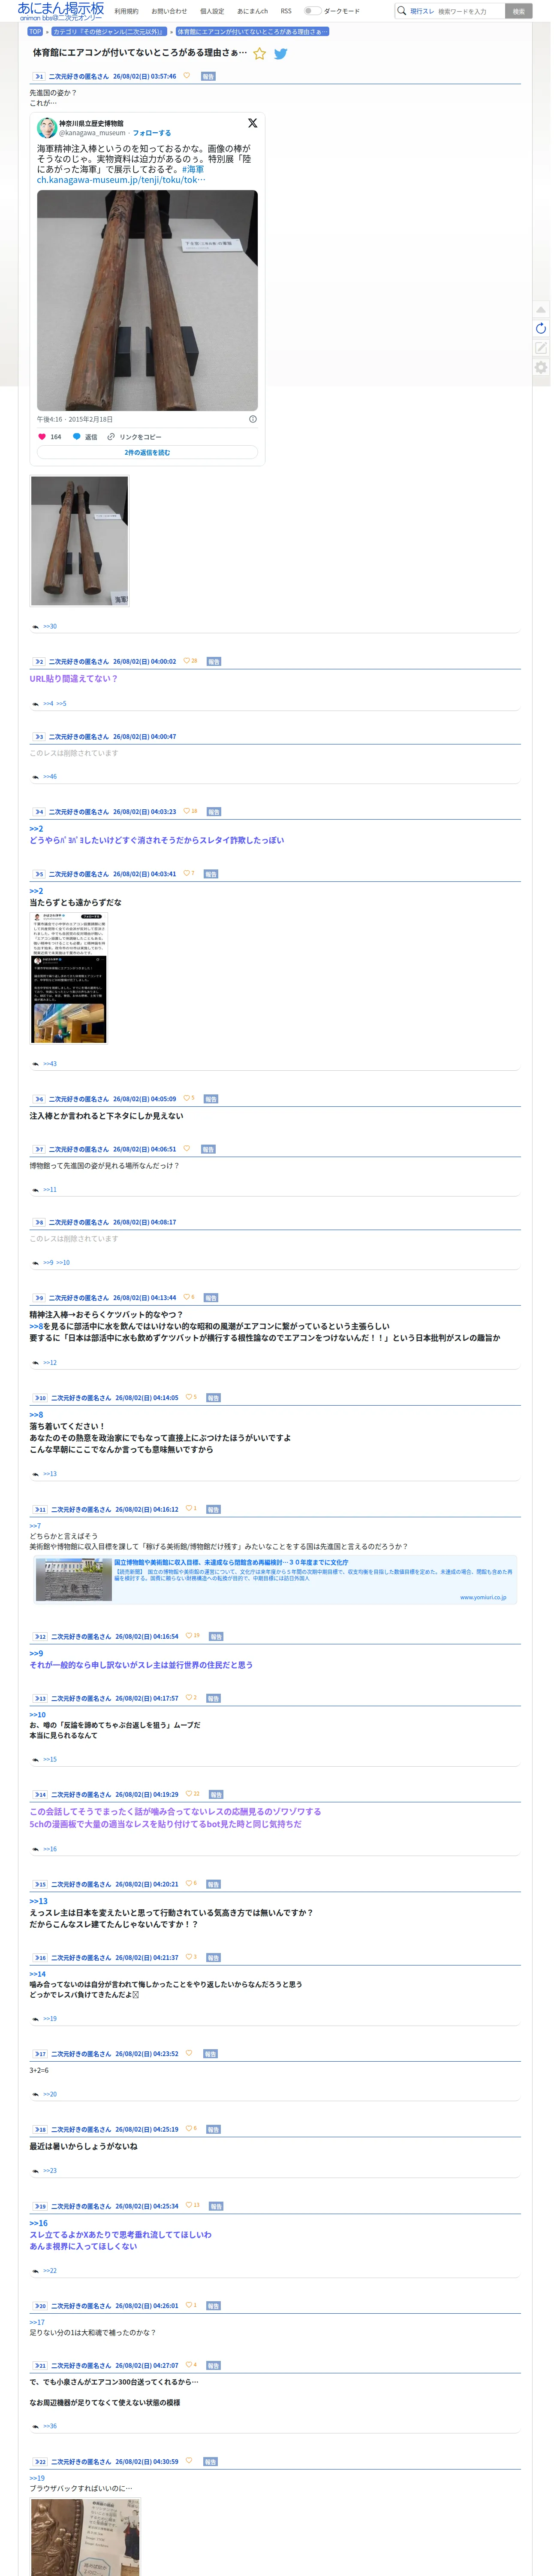Like post 14 with its heart icon
This screenshot has height=2576, width=554.
click(189, 1794)
